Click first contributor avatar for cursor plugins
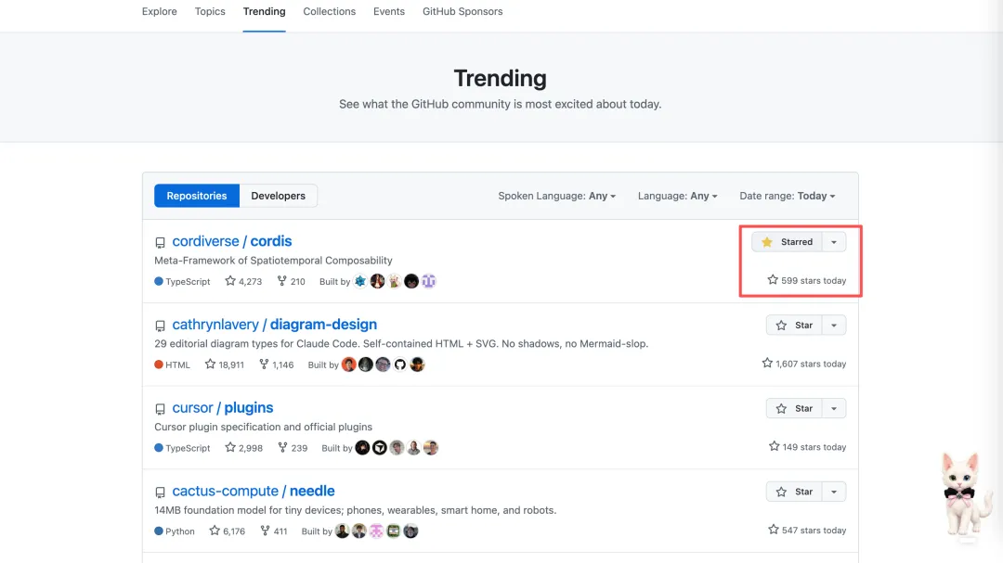This screenshot has width=1003, height=563. click(363, 447)
